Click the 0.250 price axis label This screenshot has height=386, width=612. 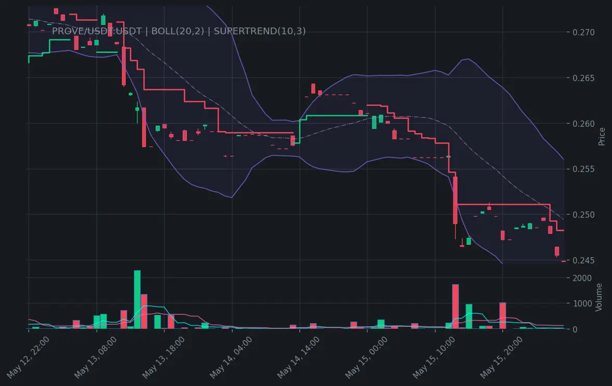point(583,215)
